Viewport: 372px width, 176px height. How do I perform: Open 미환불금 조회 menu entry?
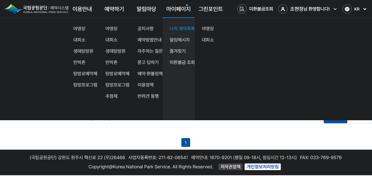pos(182,62)
